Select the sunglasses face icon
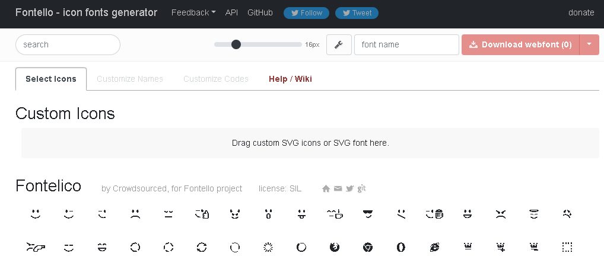This screenshot has width=604, height=266. (x=368, y=214)
